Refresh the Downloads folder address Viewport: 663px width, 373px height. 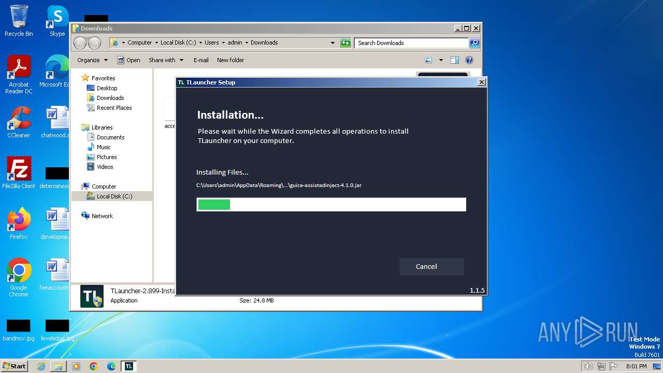click(x=345, y=43)
